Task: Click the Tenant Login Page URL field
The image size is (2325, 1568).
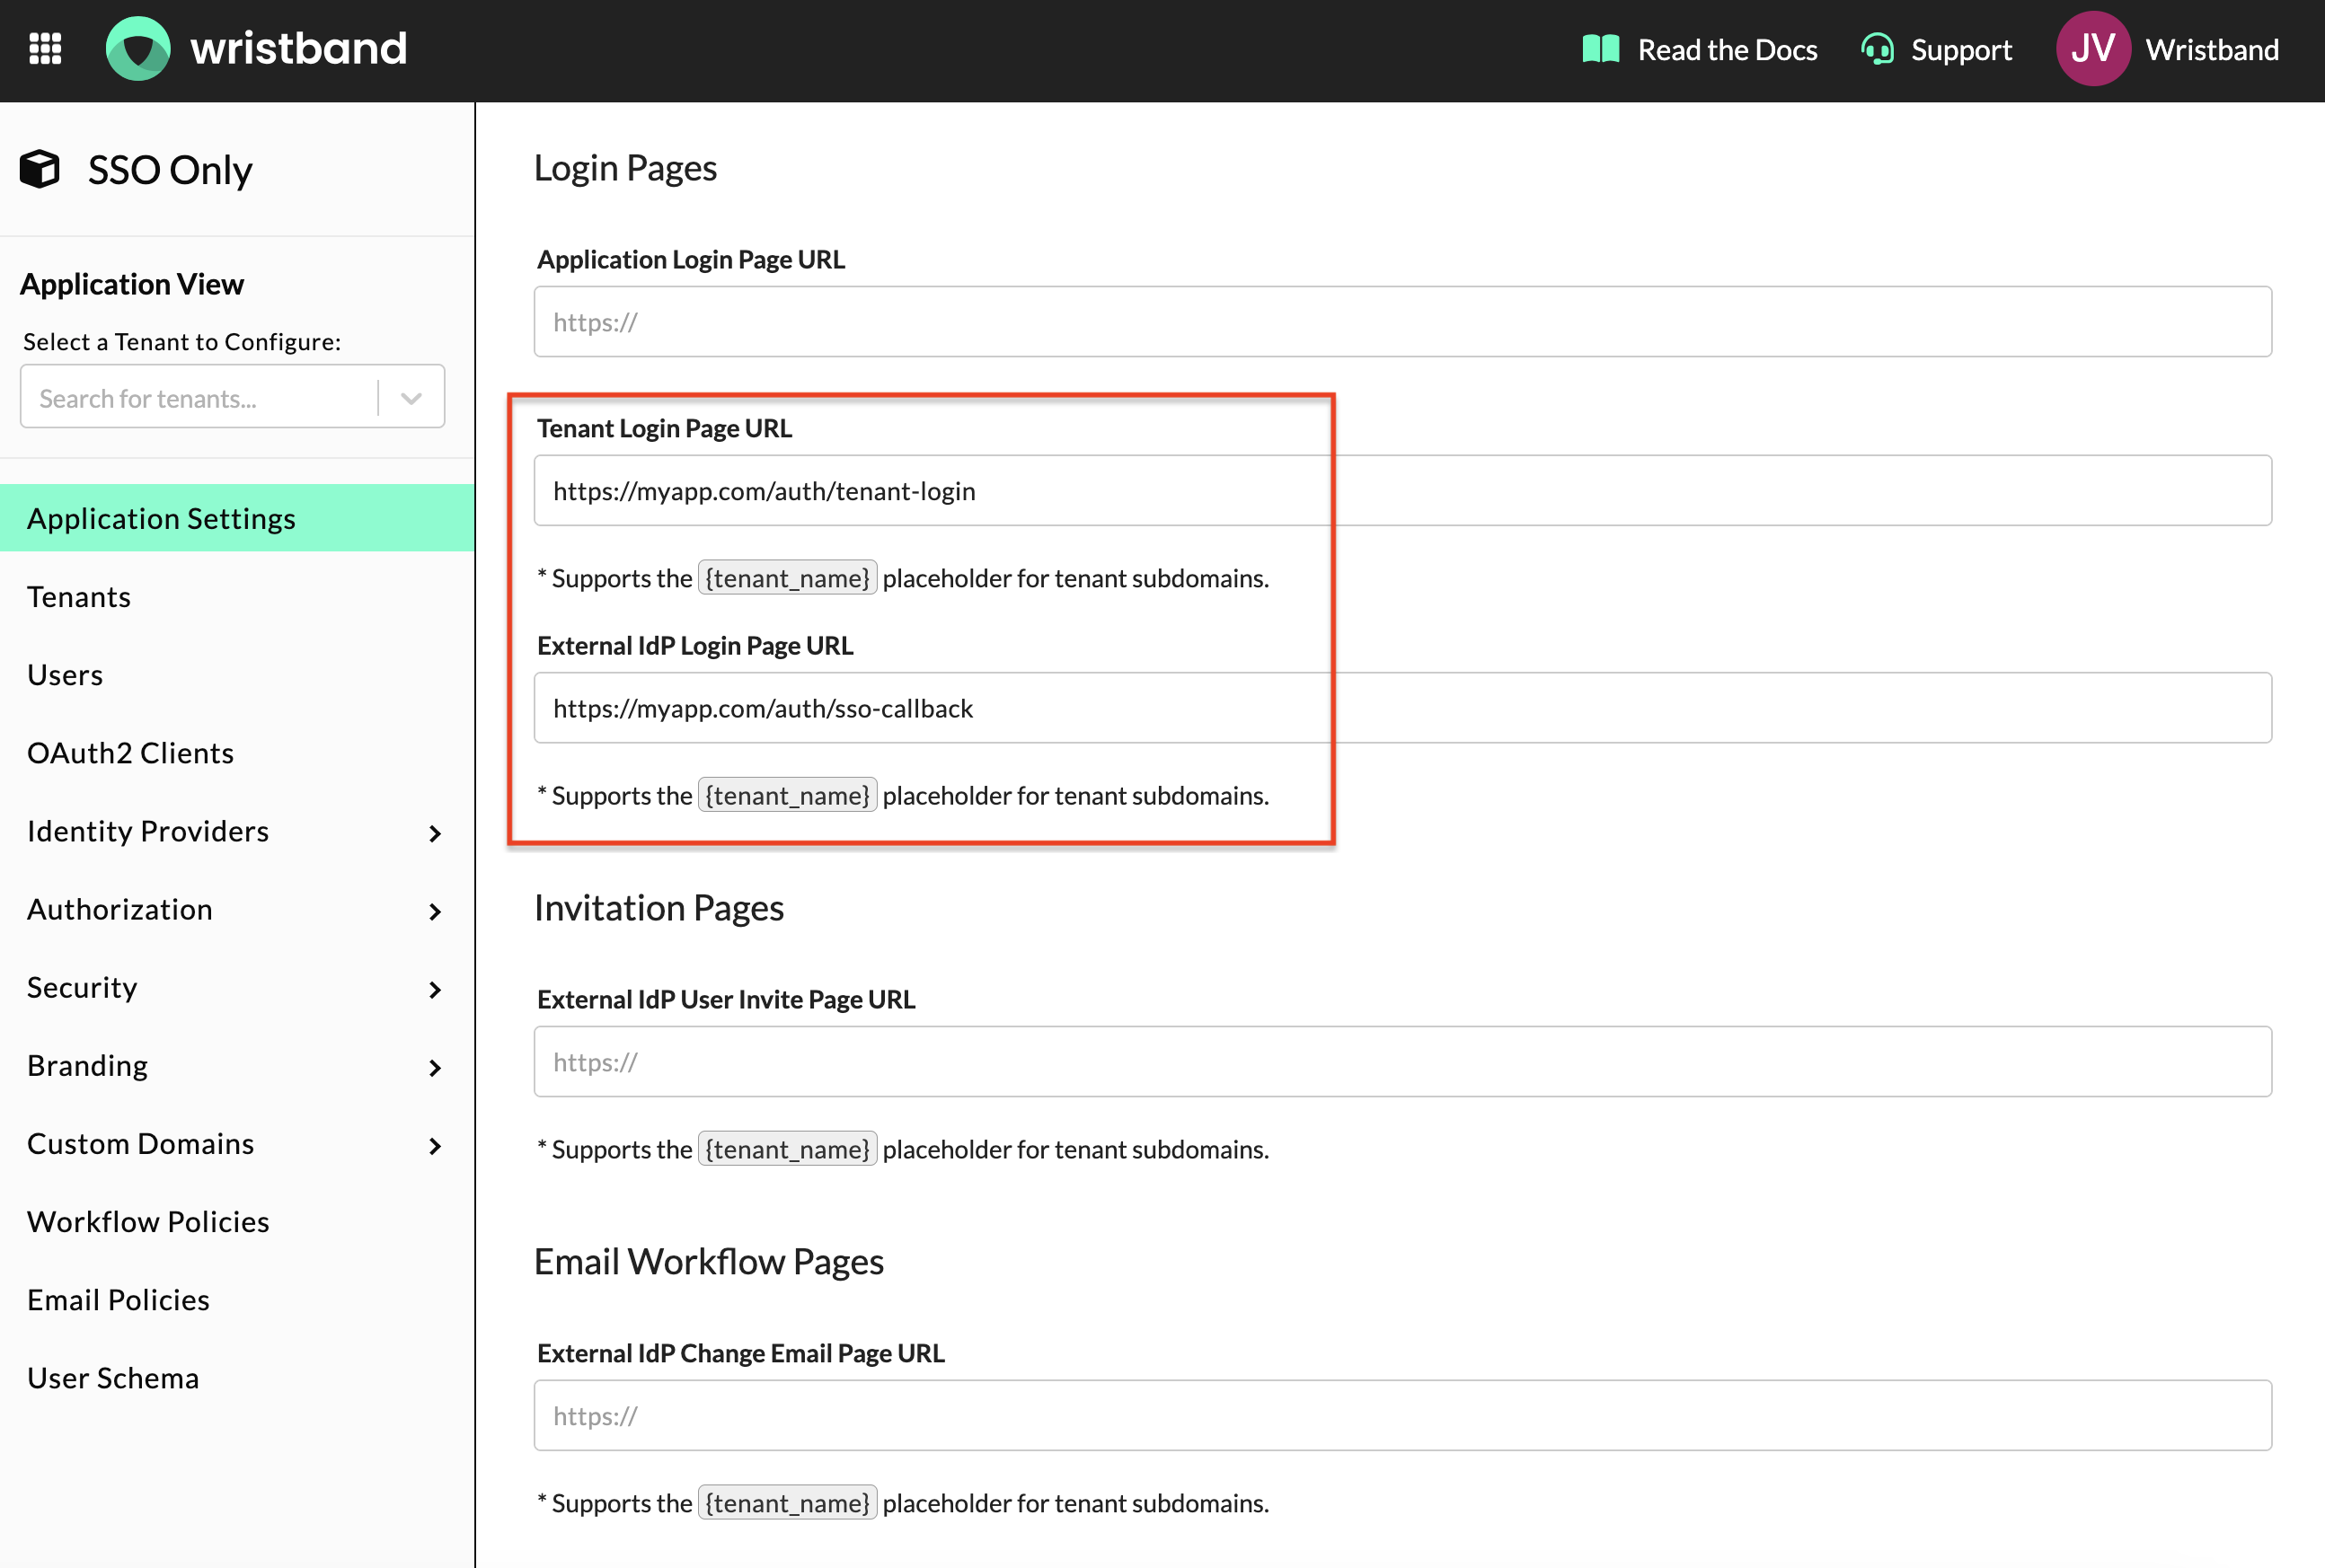Action: pyautogui.click(x=1401, y=490)
